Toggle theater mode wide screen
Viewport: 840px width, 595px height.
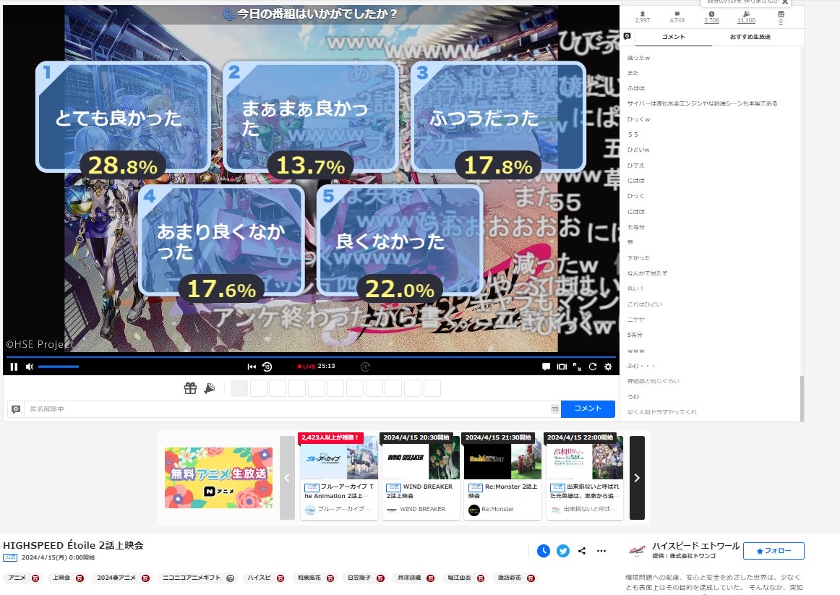coord(562,367)
